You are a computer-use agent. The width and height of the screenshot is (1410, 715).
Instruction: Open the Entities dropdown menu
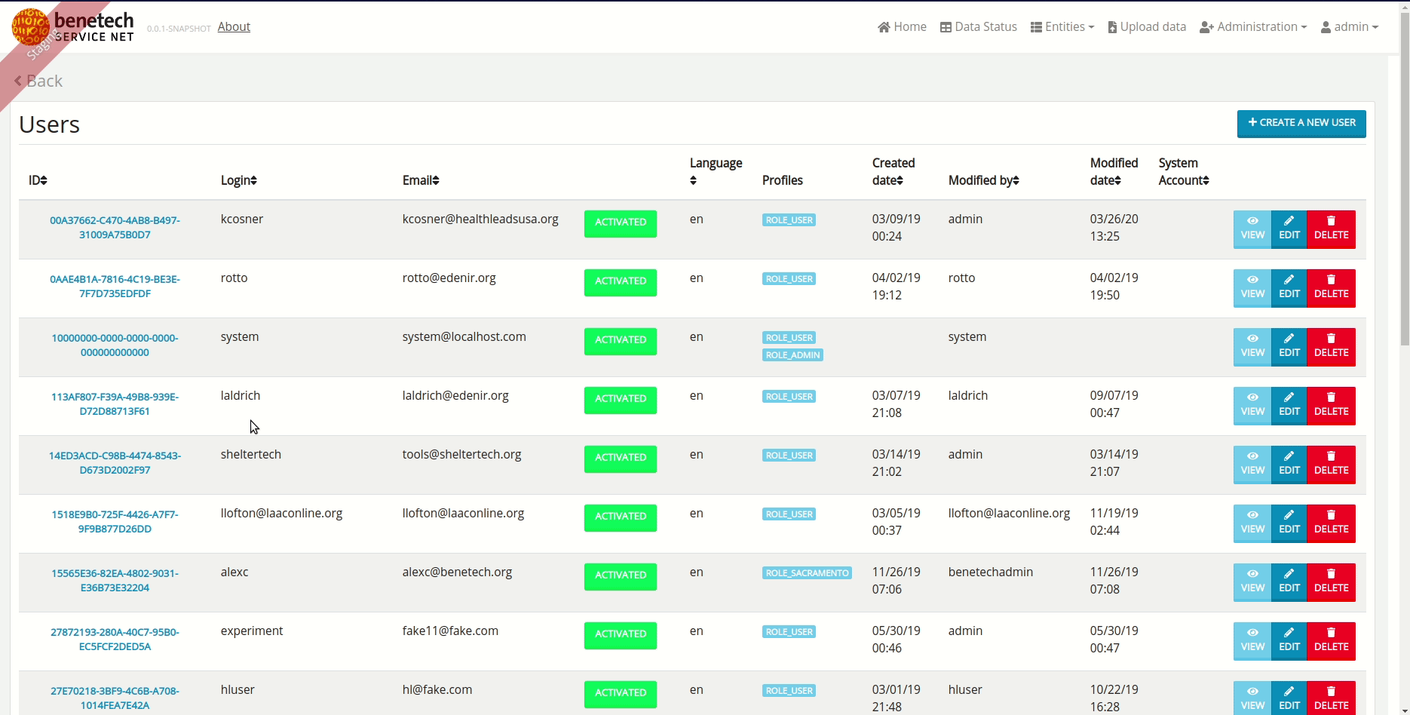[1061, 26]
